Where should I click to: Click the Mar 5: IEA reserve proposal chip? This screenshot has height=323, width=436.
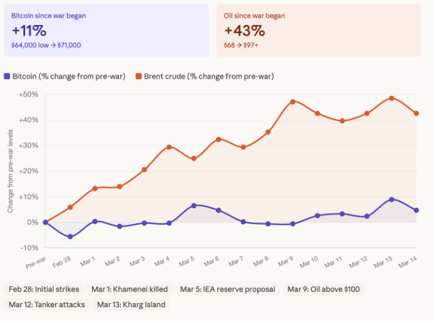point(228,290)
